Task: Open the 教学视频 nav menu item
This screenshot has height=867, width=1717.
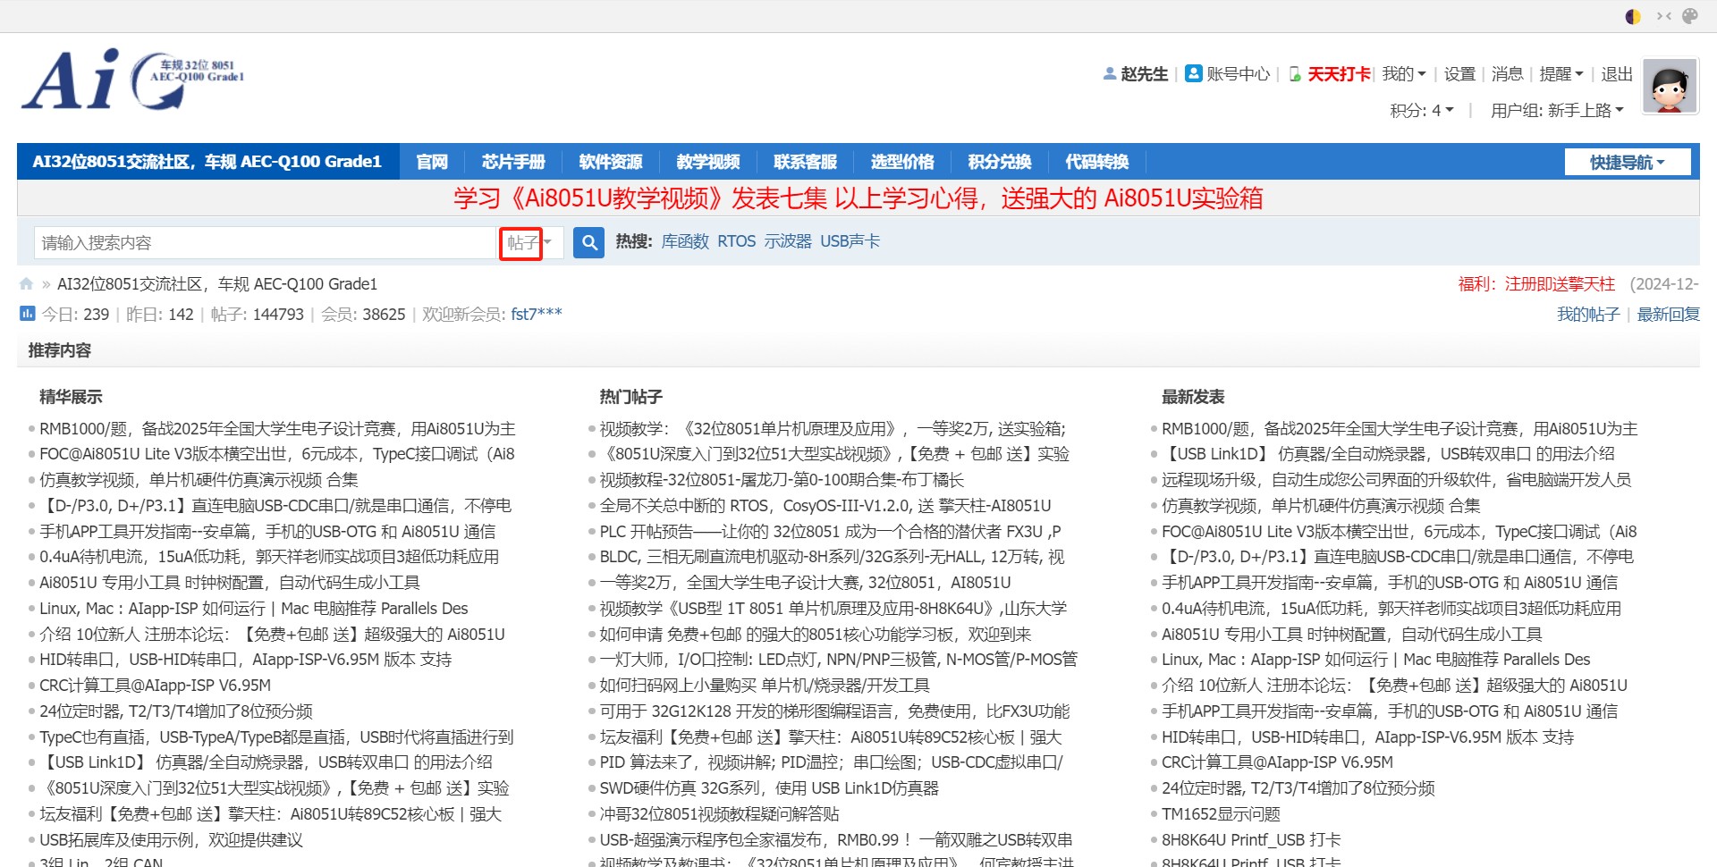Action: (708, 162)
